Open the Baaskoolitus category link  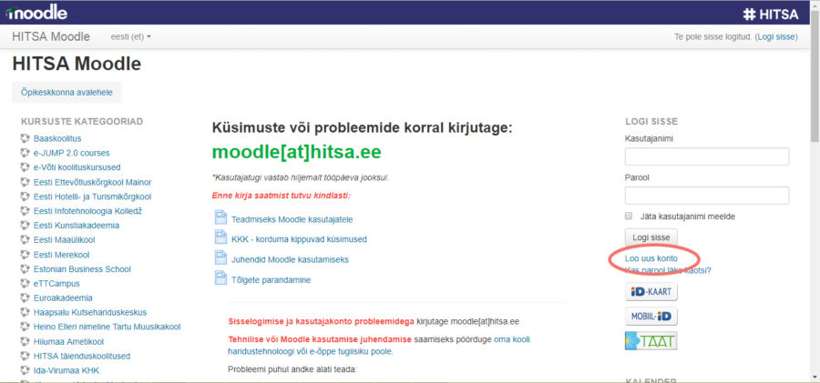57,138
